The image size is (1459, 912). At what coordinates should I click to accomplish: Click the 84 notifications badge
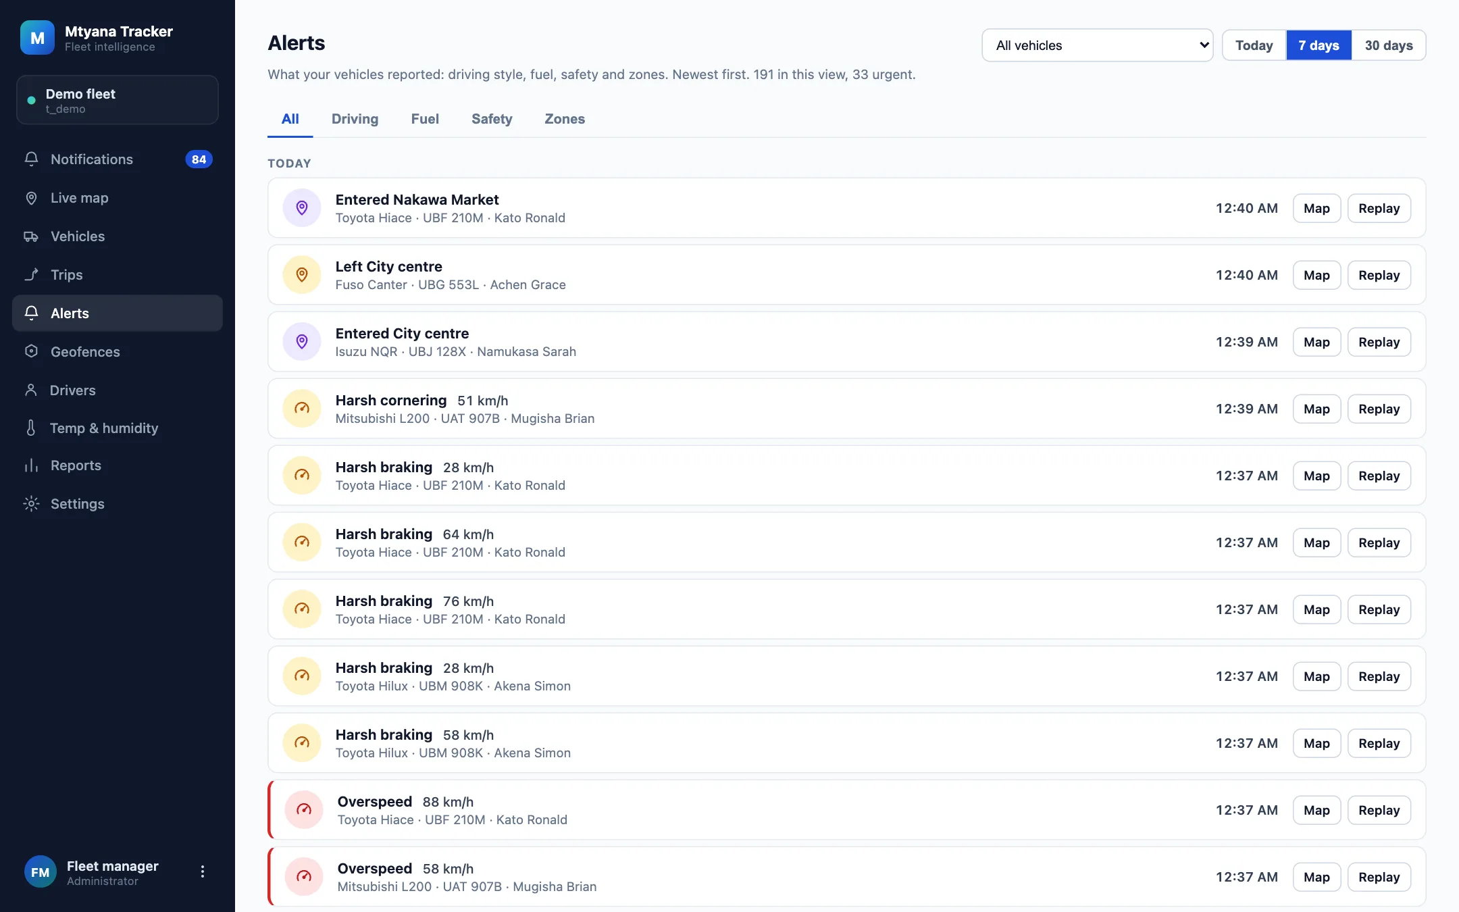pyautogui.click(x=199, y=159)
